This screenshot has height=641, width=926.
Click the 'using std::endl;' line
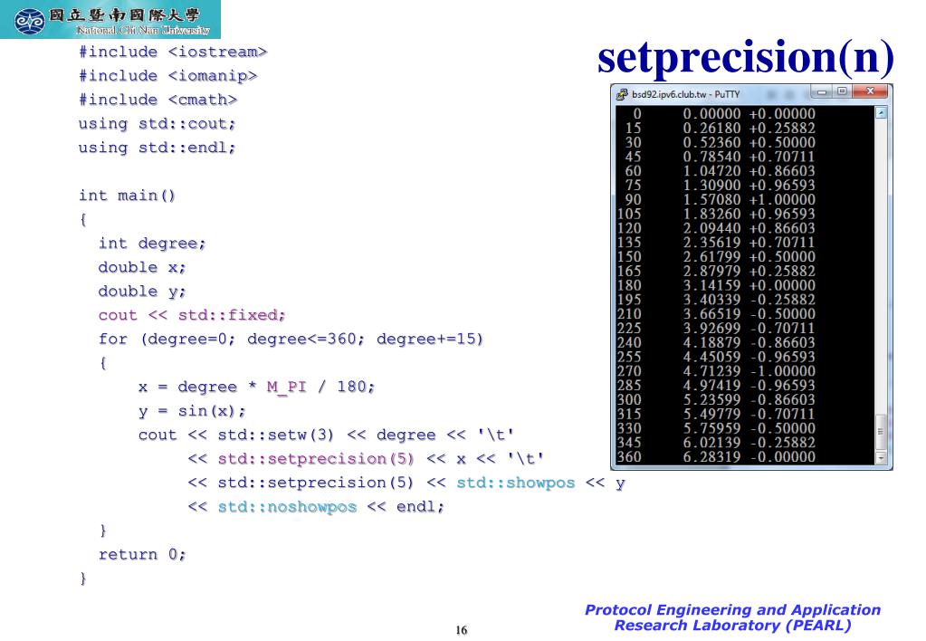[x=158, y=148]
